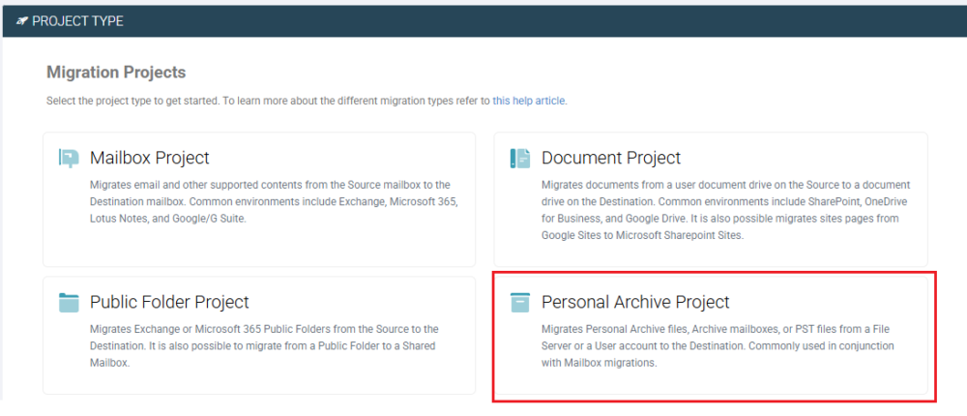Click empty right side of PROJECT TYPE bar
This screenshot has height=416, width=967.
677,21
